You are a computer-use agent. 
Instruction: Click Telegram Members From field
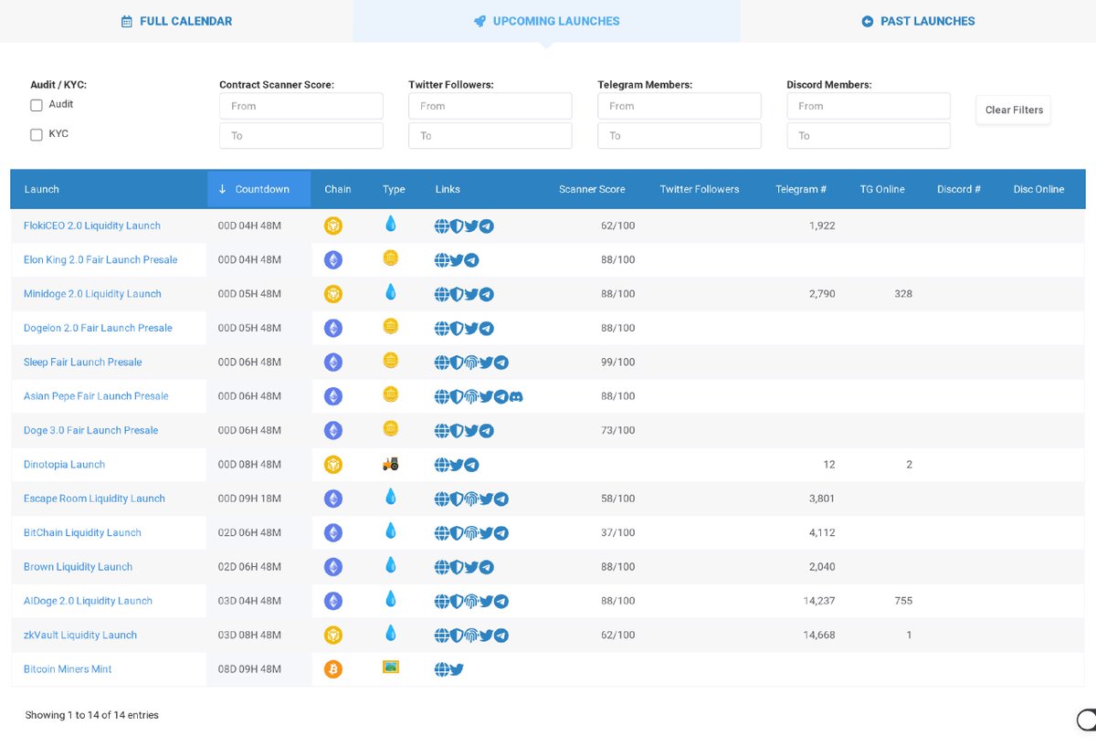tap(680, 106)
